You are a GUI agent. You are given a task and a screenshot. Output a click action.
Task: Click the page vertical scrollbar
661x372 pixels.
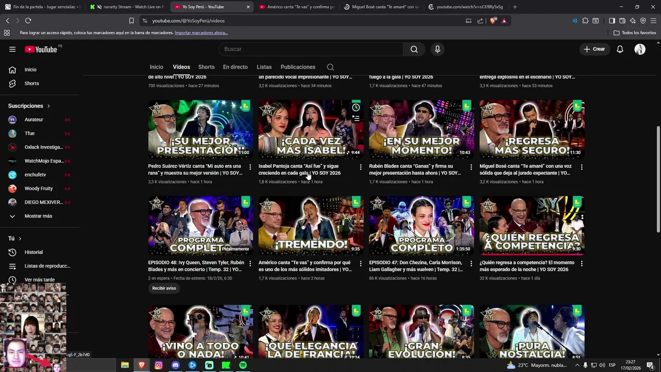[x=657, y=178]
